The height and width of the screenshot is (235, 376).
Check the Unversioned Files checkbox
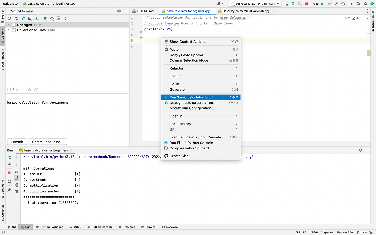(x=13, y=30)
